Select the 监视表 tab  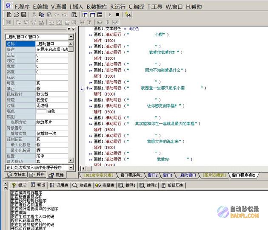click(x=82, y=185)
